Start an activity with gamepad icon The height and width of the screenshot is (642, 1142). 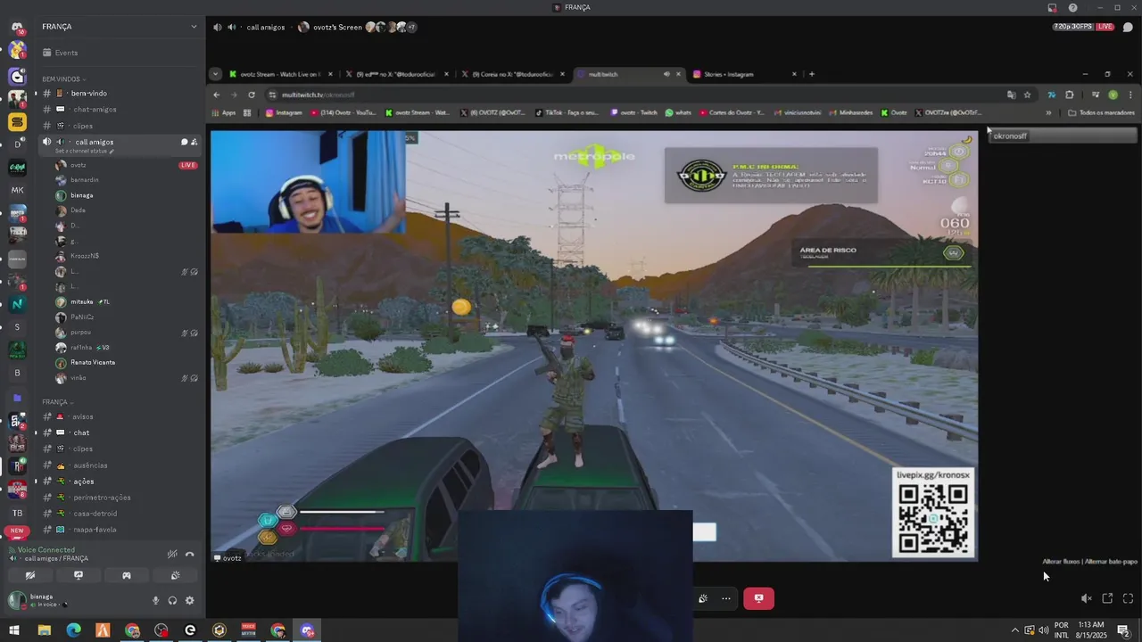127,575
